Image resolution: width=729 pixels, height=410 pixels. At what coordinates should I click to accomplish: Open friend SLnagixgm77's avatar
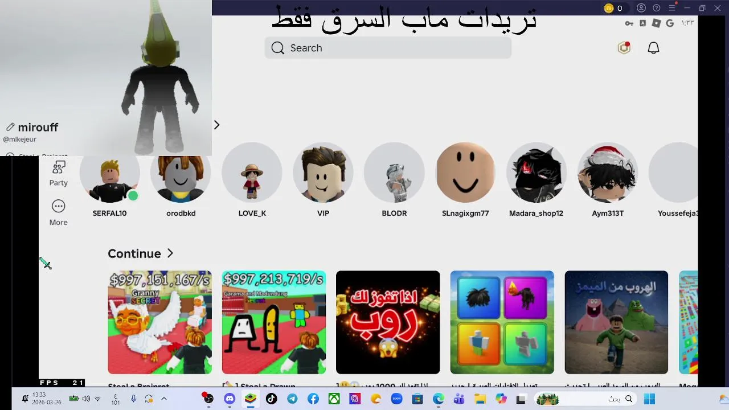click(x=465, y=173)
